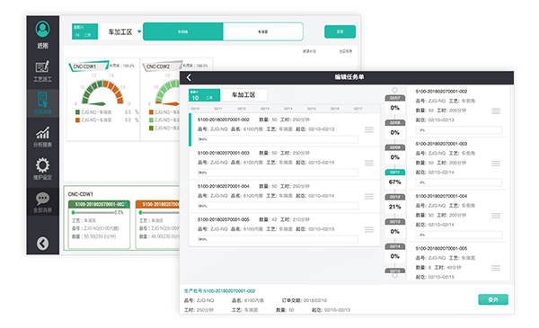Select the 02/09 date marker

tap(394, 154)
